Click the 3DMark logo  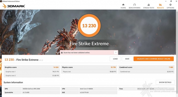[14, 6]
